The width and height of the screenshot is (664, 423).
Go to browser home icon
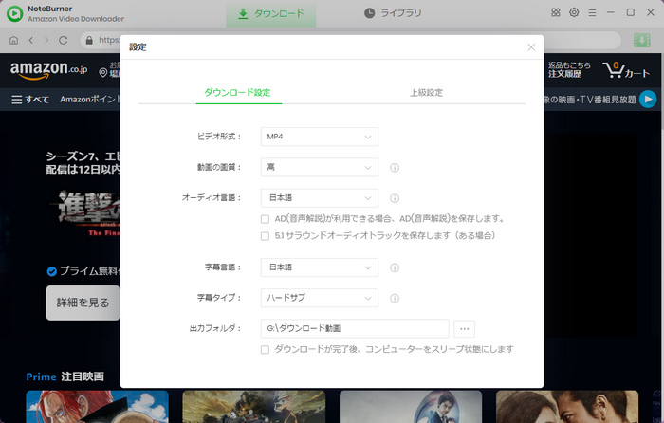(x=13, y=40)
